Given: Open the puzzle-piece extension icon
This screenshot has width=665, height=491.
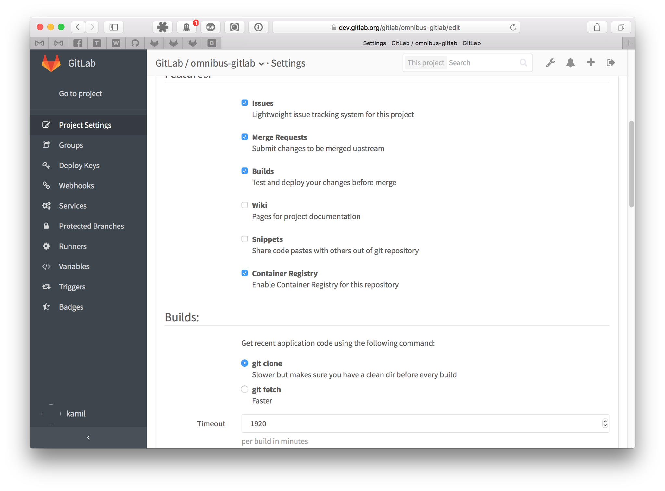Looking at the screenshot, I should (x=162, y=27).
